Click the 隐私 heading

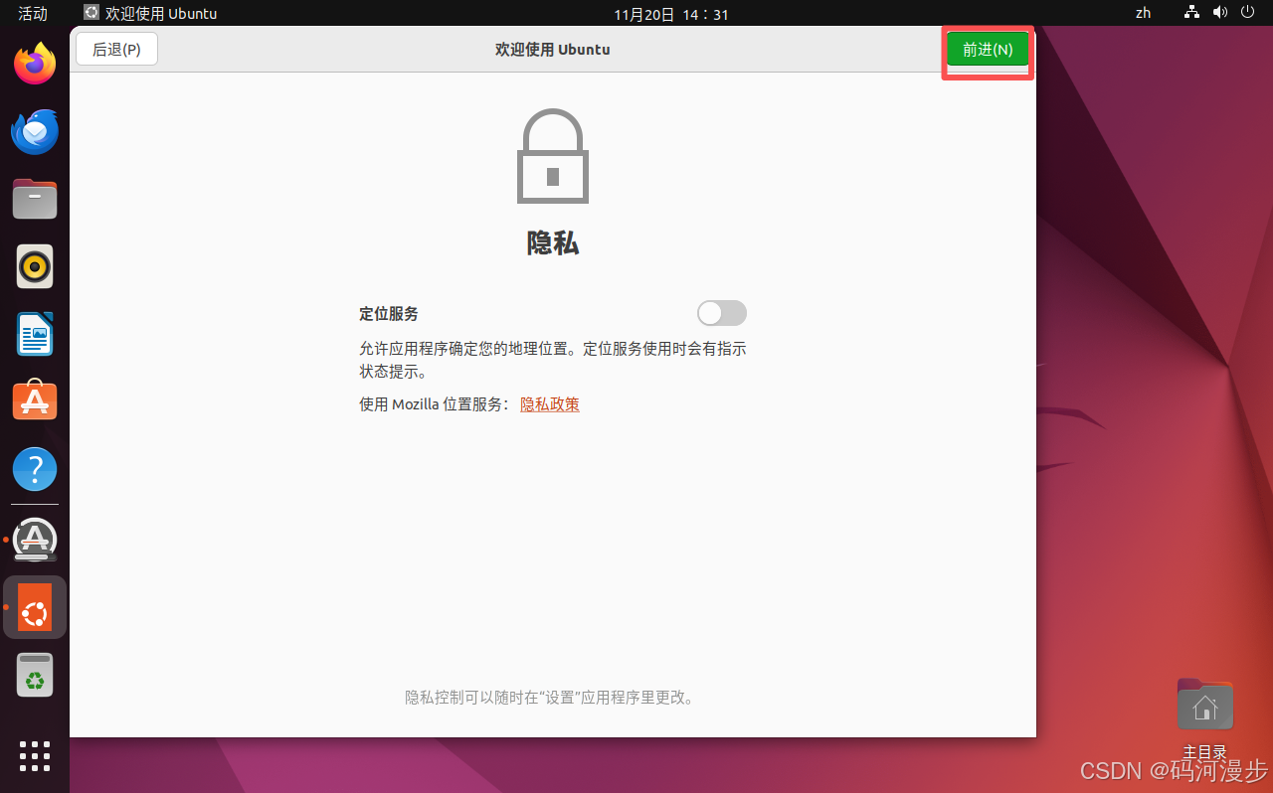(553, 243)
